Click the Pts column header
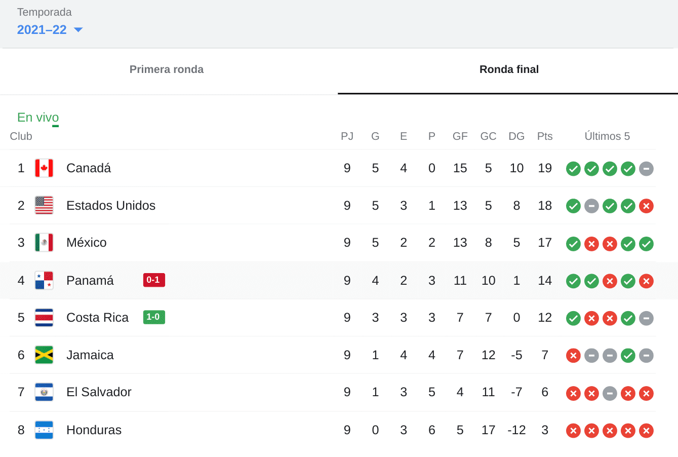This screenshot has width=678, height=457. click(x=545, y=136)
